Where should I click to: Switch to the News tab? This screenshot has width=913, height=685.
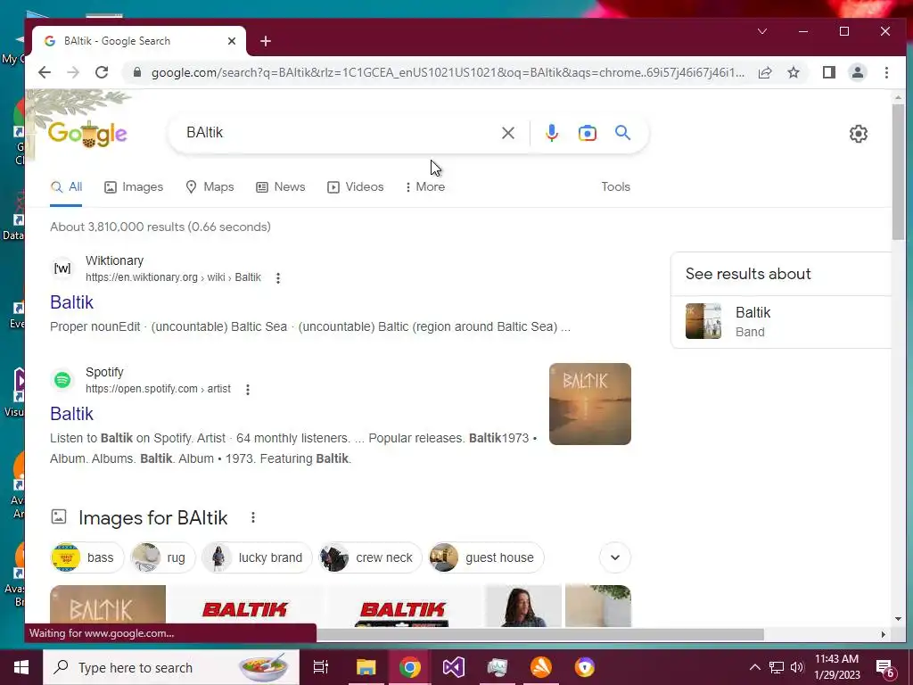click(x=281, y=187)
